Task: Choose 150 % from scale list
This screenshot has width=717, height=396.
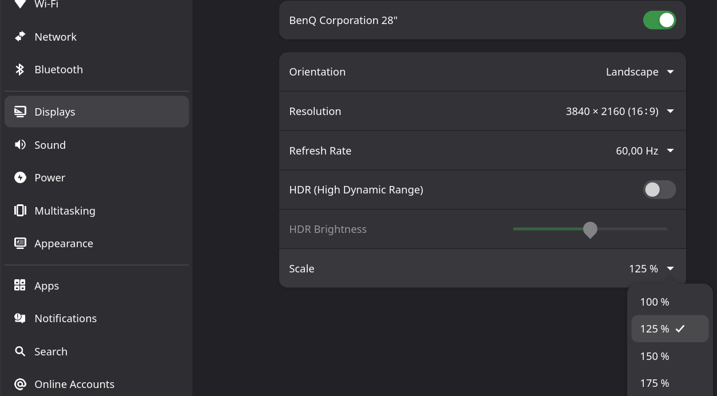Action: (x=655, y=357)
